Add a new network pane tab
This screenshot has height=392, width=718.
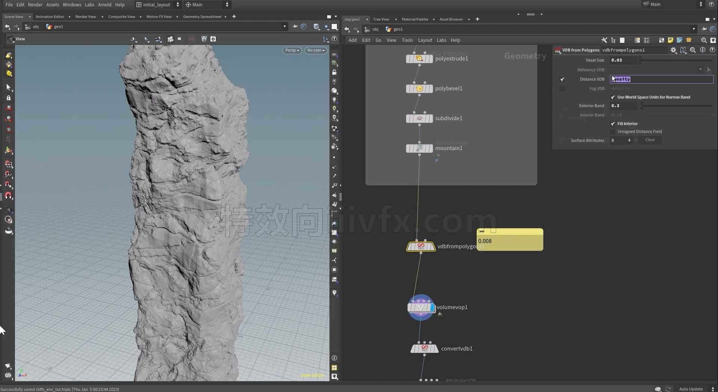tap(478, 19)
